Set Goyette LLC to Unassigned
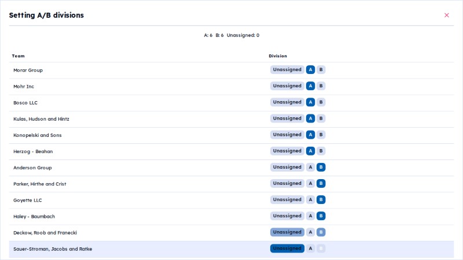This screenshot has height=260, width=463. point(287,199)
